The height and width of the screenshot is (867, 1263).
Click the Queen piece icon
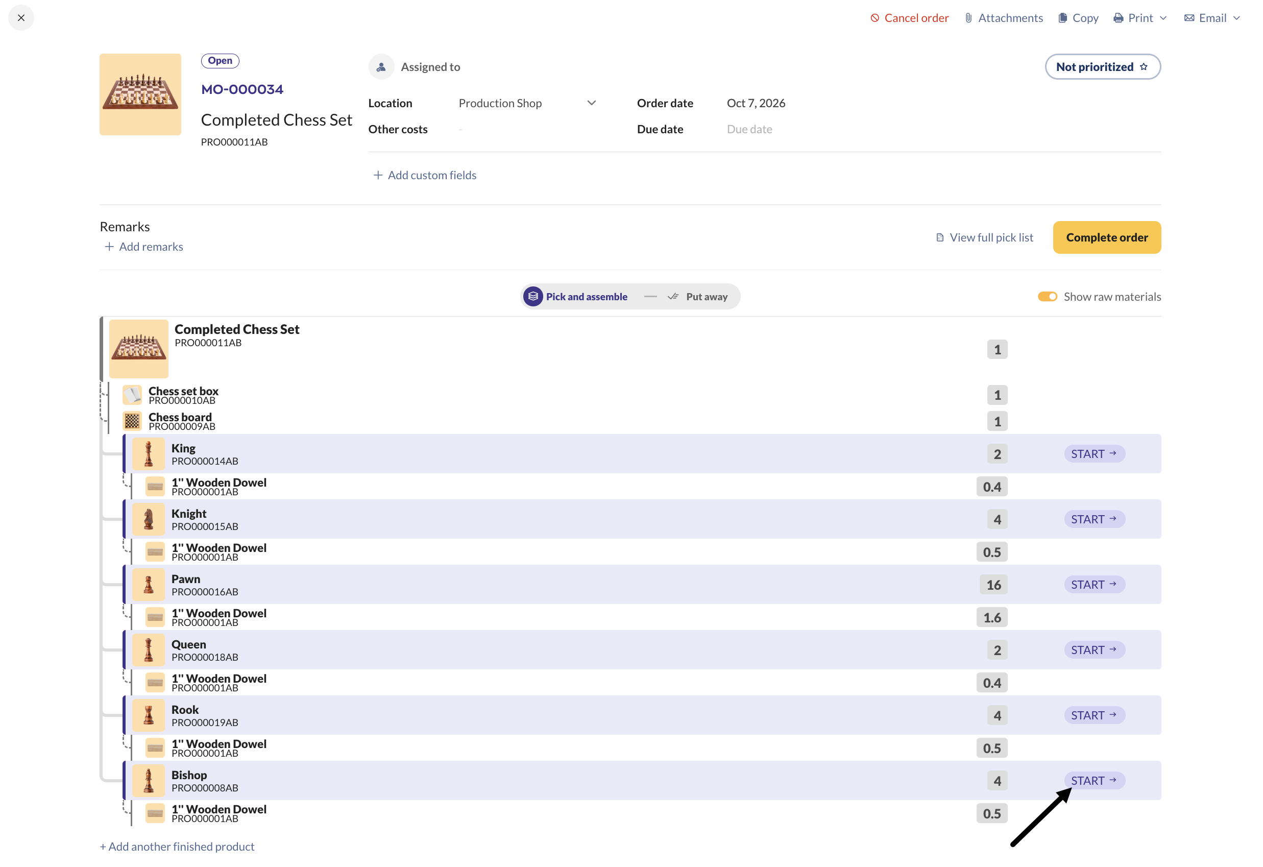[x=149, y=650]
